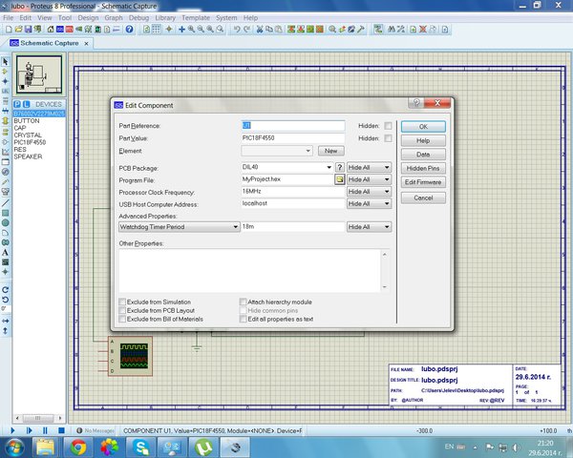Open Chrome from the taskbar
This screenshot has width=573, height=458.
[x=78, y=448]
